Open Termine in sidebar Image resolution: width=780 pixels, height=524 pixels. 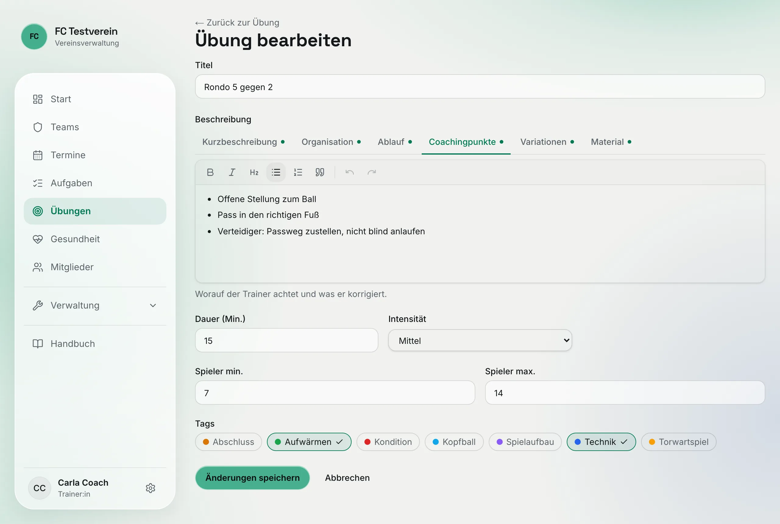coord(95,155)
